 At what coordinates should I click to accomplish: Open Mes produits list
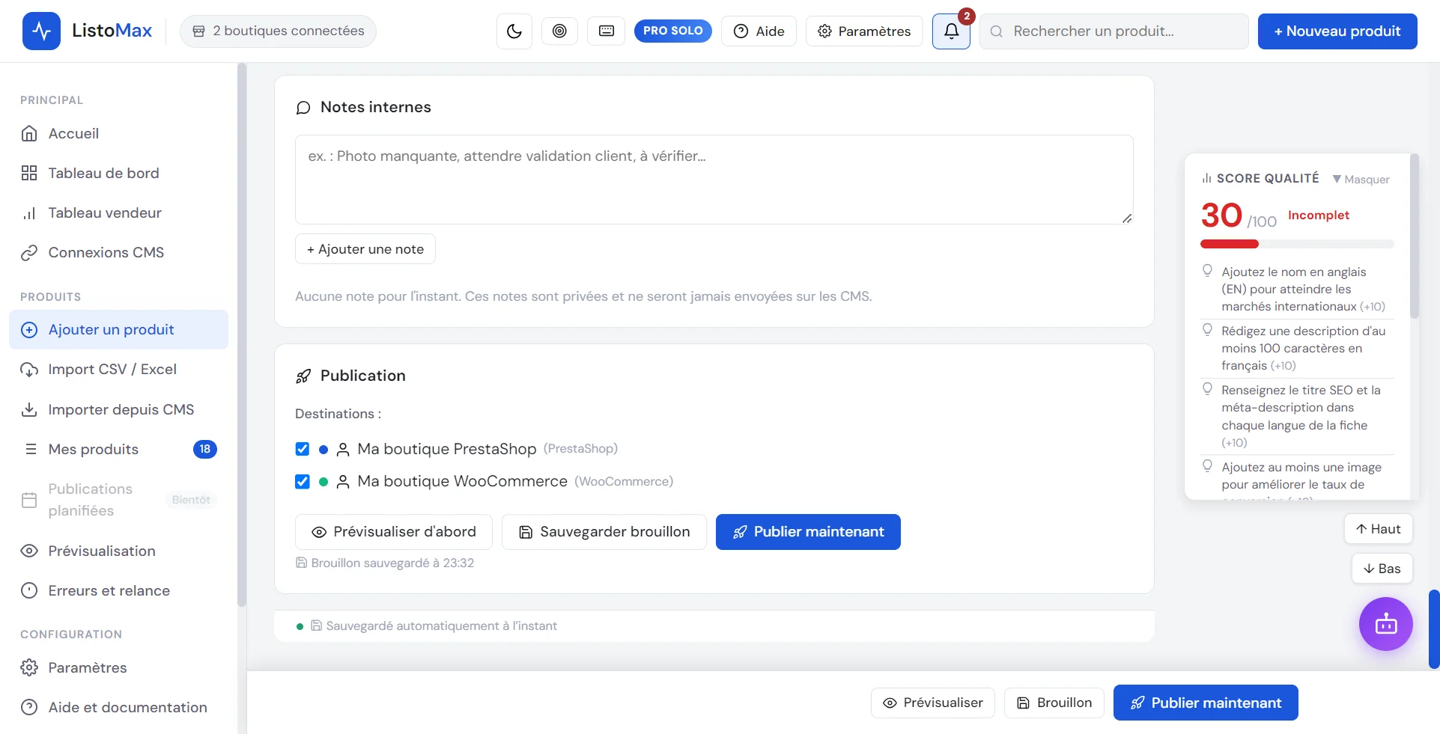click(x=118, y=449)
